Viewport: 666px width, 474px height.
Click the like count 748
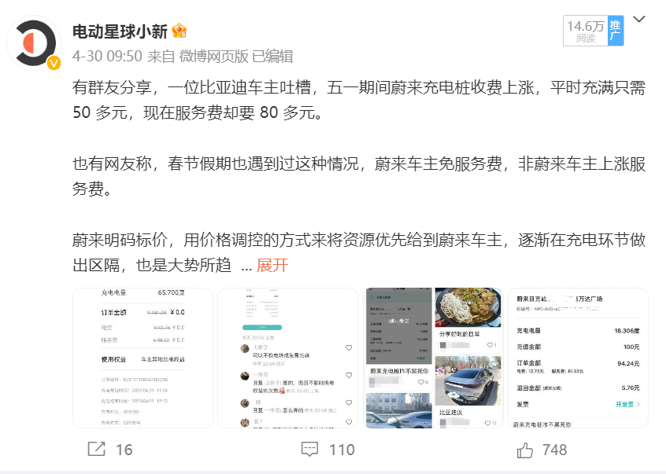[x=555, y=450]
